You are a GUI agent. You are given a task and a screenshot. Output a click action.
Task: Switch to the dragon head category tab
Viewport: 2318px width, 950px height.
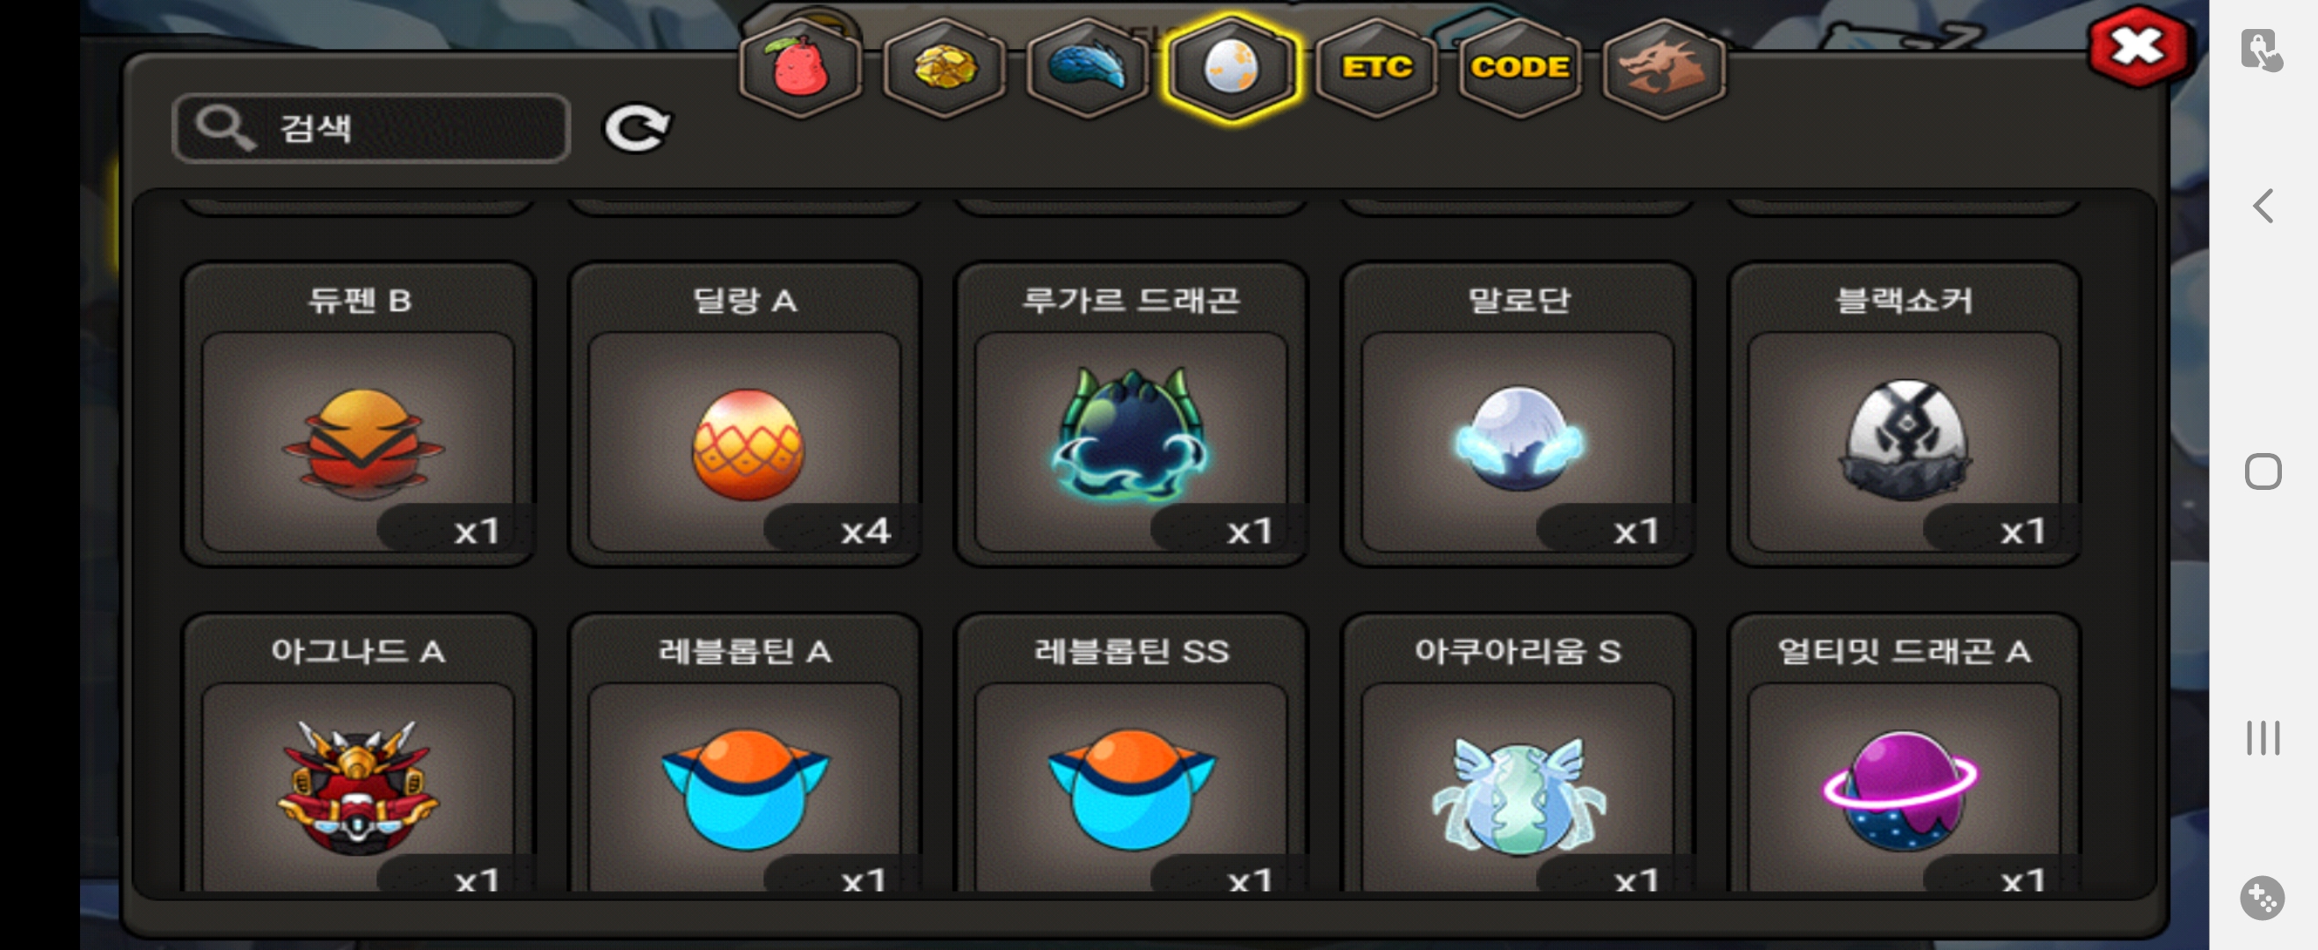tap(1663, 69)
